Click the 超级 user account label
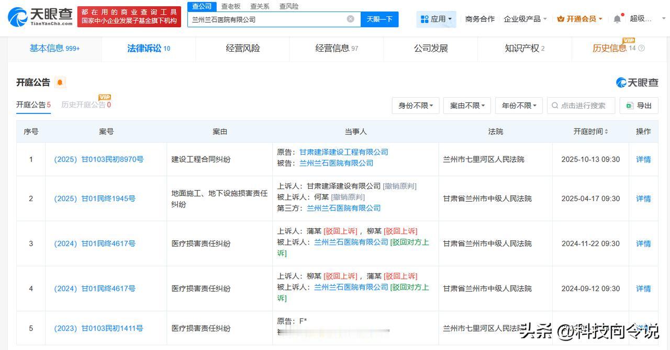This screenshot has width=670, height=350. 641,19
